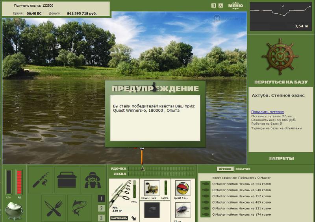The width and height of the screenshot is (315, 222).
Task: Click the НАСТРОИТЬ setup button
Action: point(119,218)
